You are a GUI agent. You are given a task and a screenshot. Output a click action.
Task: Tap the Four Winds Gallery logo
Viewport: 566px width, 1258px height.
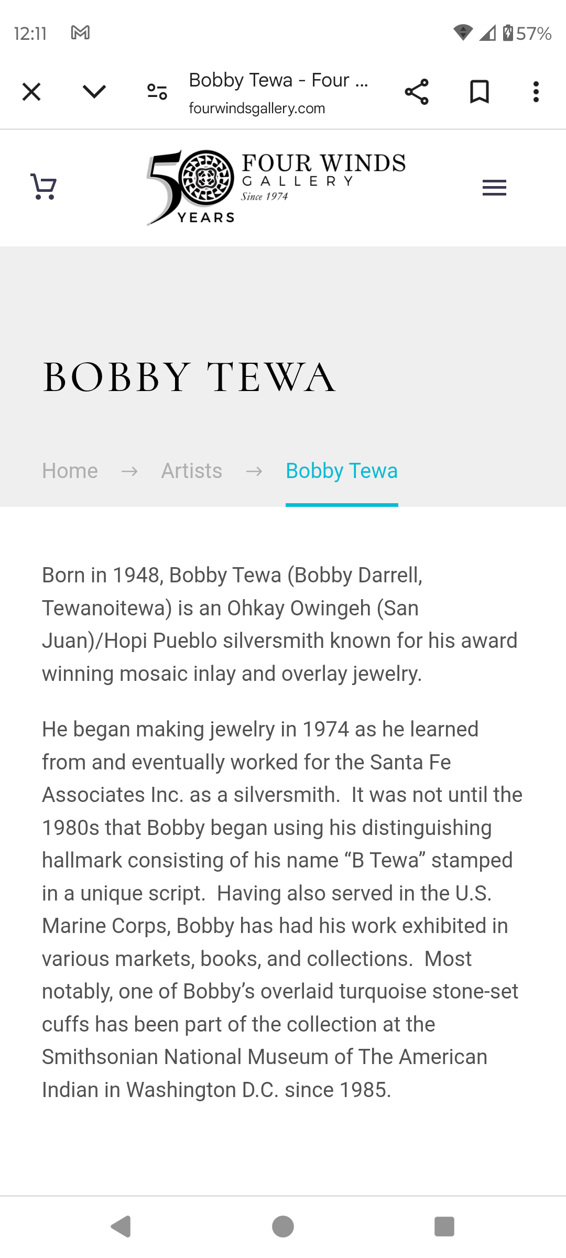[x=276, y=188]
